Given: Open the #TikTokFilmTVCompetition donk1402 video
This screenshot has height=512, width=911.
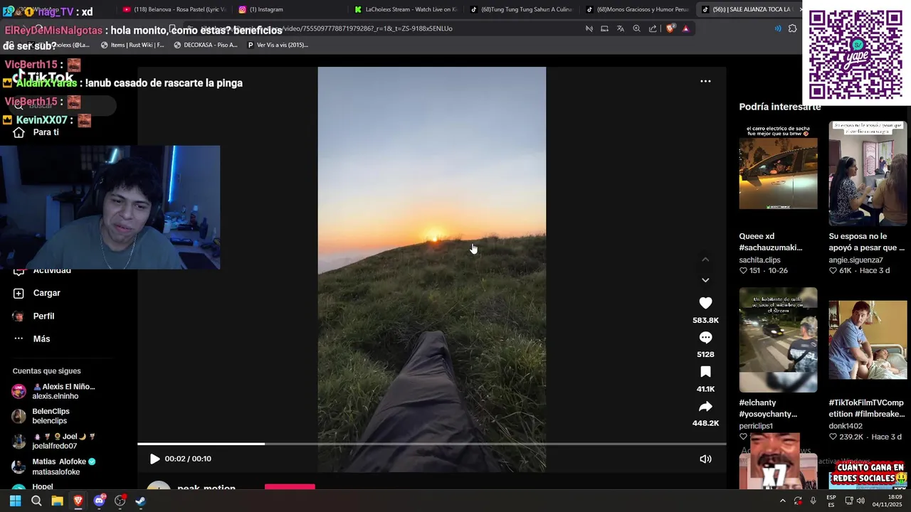Looking at the screenshot, I should click(x=868, y=340).
